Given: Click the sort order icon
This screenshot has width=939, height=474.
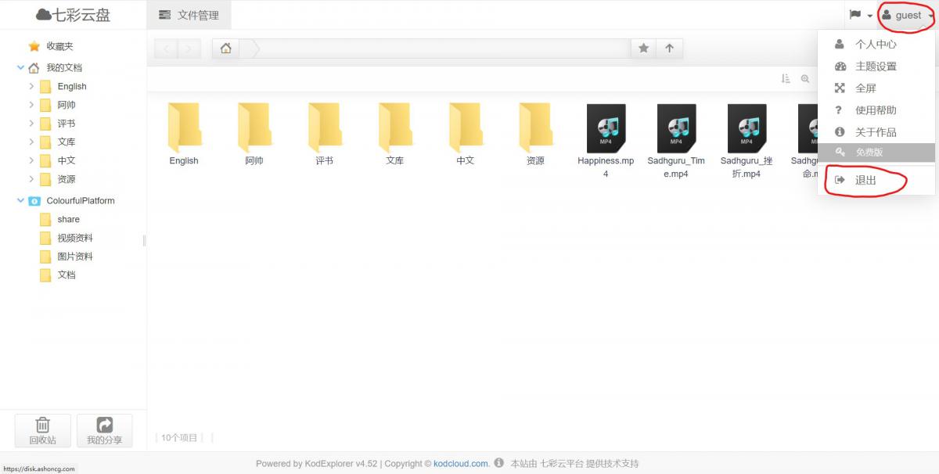Looking at the screenshot, I should pyautogui.click(x=786, y=79).
